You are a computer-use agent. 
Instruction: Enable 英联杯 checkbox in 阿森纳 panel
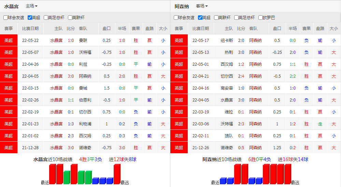coord(216,18)
